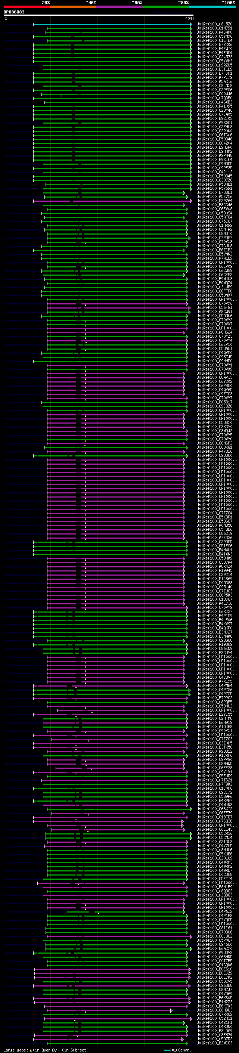239x1053 pixels.
Task: Open hit UniRef100_B9HHM2
Action: pos(214,151)
